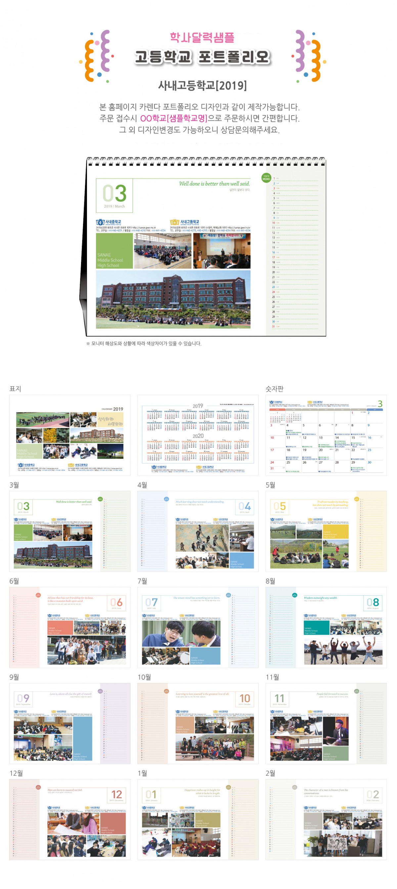Screen dimensions: 397x889
Task: View the 9월 calendar page thumbnail
Action: click(70, 723)
